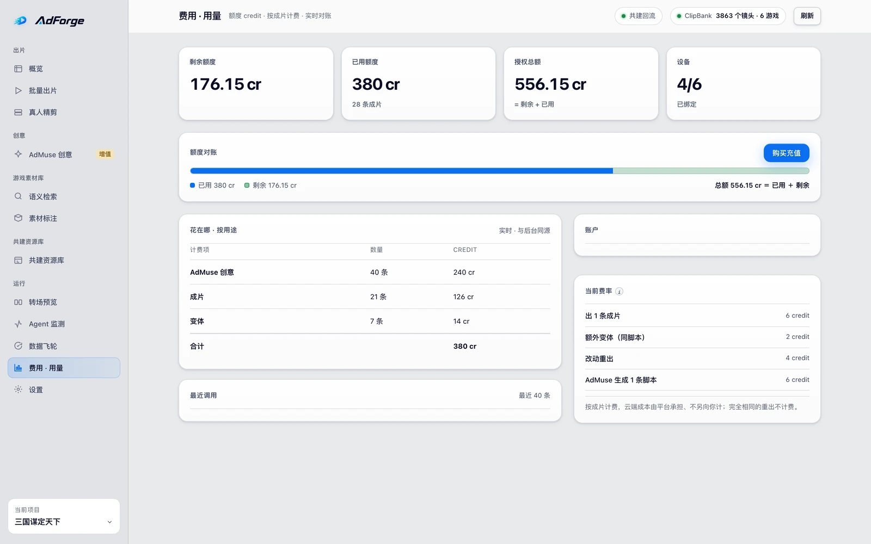
Task: Click the Agent 监测 pulse icon
Action: tap(18, 324)
